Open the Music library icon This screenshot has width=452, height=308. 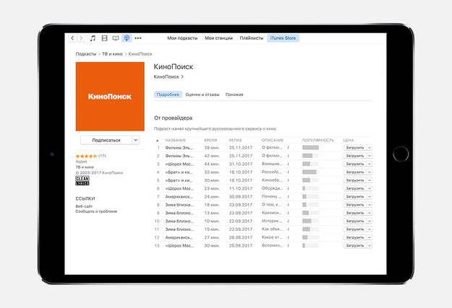(93, 38)
